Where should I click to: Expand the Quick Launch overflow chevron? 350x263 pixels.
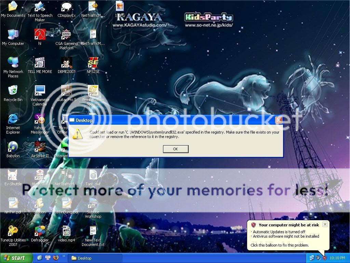[x=64, y=256]
